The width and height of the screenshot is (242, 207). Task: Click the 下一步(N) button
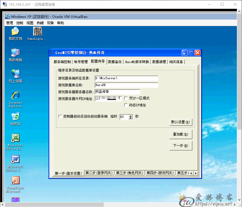click(181, 146)
